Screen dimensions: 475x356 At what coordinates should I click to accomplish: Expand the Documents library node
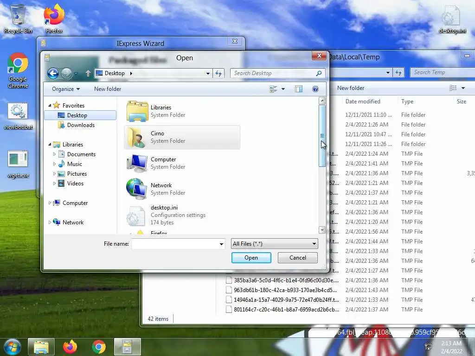[55, 154]
